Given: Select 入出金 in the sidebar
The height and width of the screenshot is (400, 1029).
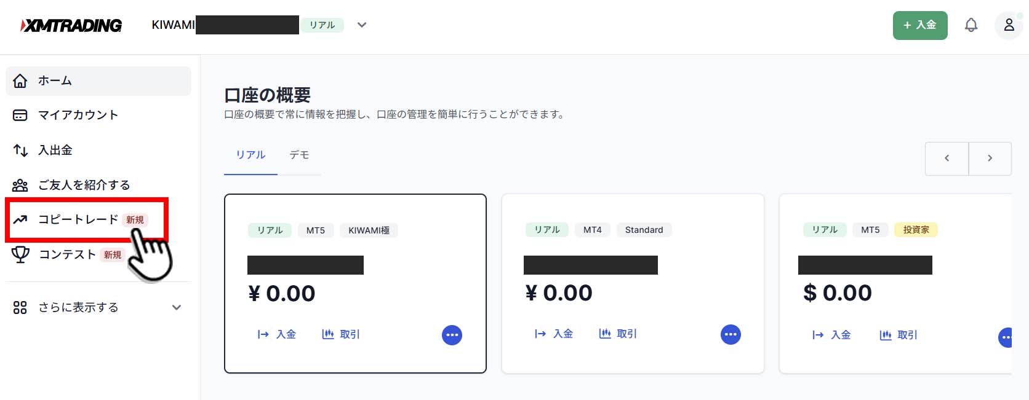Looking at the screenshot, I should point(55,150).
